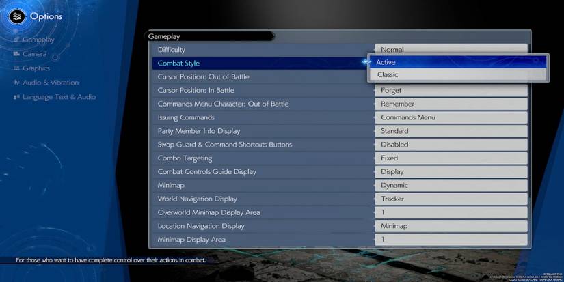Click the Options sliders icon in header
Image resolution: width=564 pixels, height=282 pixels.
click(x=17, y=16)
